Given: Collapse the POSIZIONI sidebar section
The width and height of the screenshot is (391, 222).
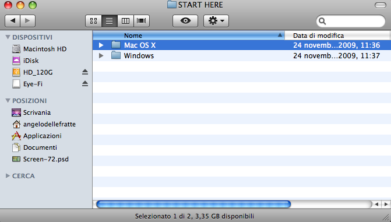Looking at the screenshot, I should click(x=8, y=101).
